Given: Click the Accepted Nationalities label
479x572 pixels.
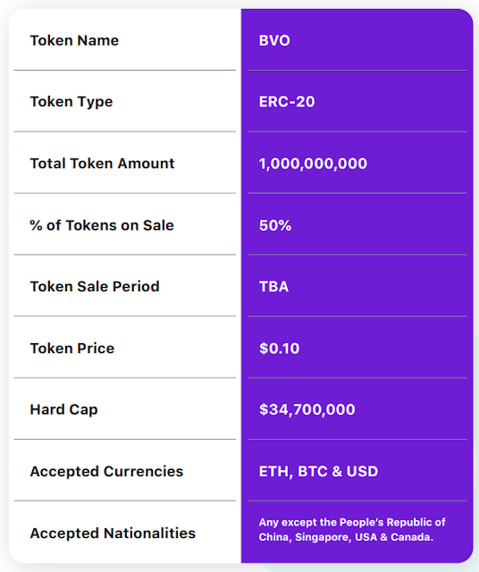Looking at the screenshot, I should coord(113,533).
